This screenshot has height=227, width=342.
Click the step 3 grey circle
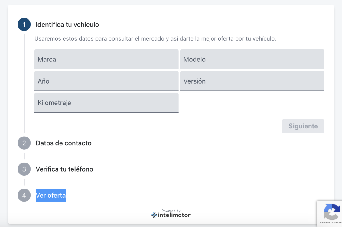tap(24, 169)
